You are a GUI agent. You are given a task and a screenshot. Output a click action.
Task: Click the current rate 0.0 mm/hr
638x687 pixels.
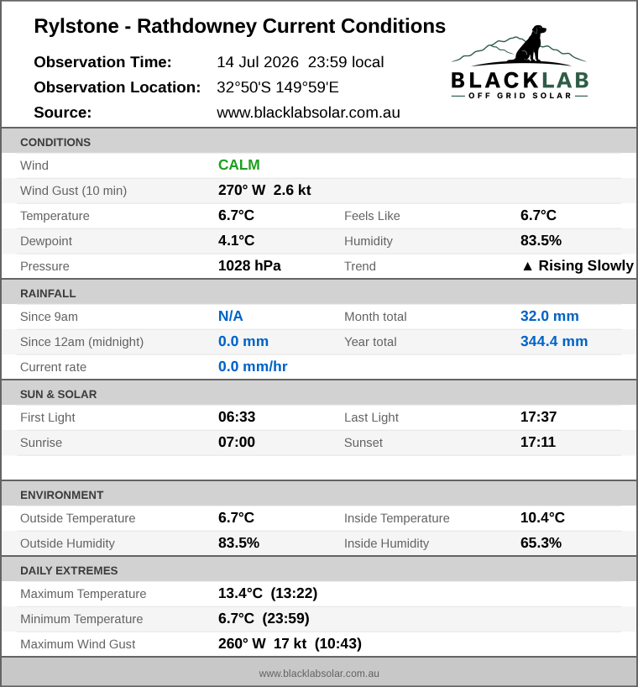pyautogui.click(x=253, y=366)
